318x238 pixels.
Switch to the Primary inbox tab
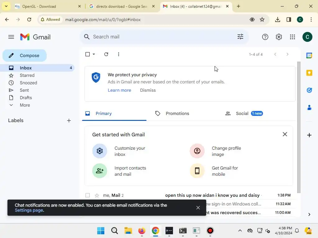(x=114, y=113)
